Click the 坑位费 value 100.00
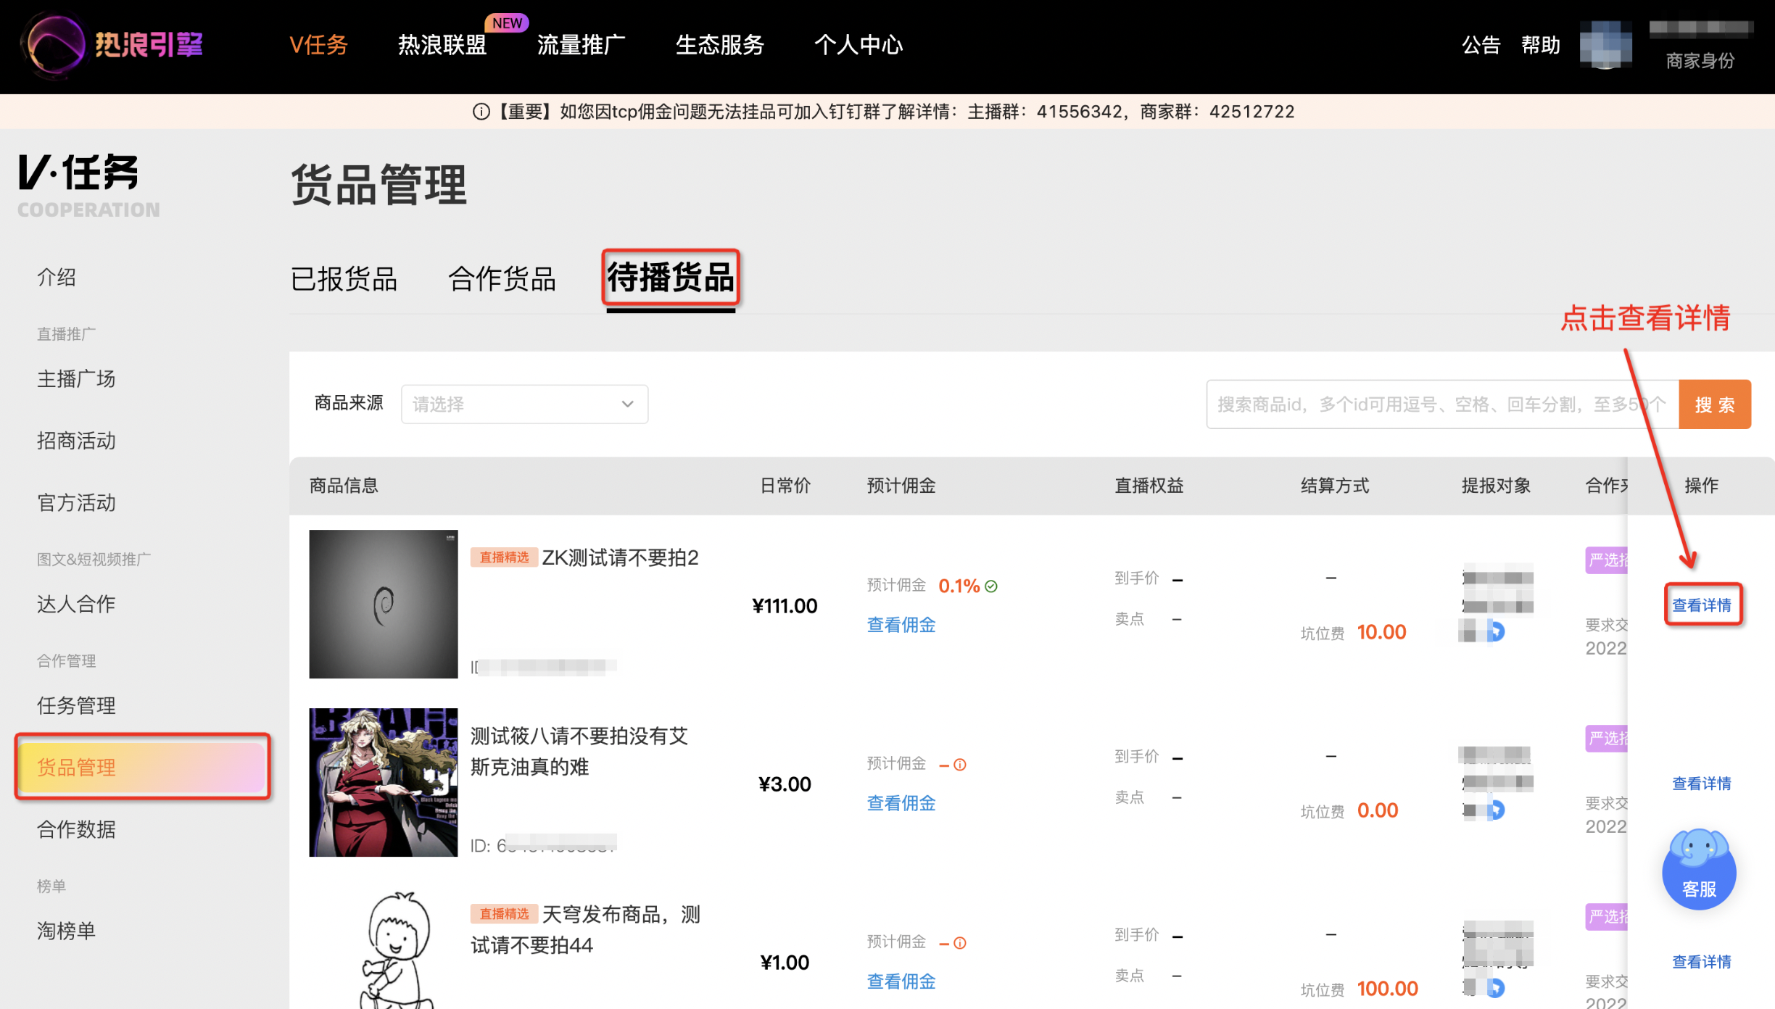Image resolution: width=1775 pixels, height=1009 pixels. [x=1387, y=989]
